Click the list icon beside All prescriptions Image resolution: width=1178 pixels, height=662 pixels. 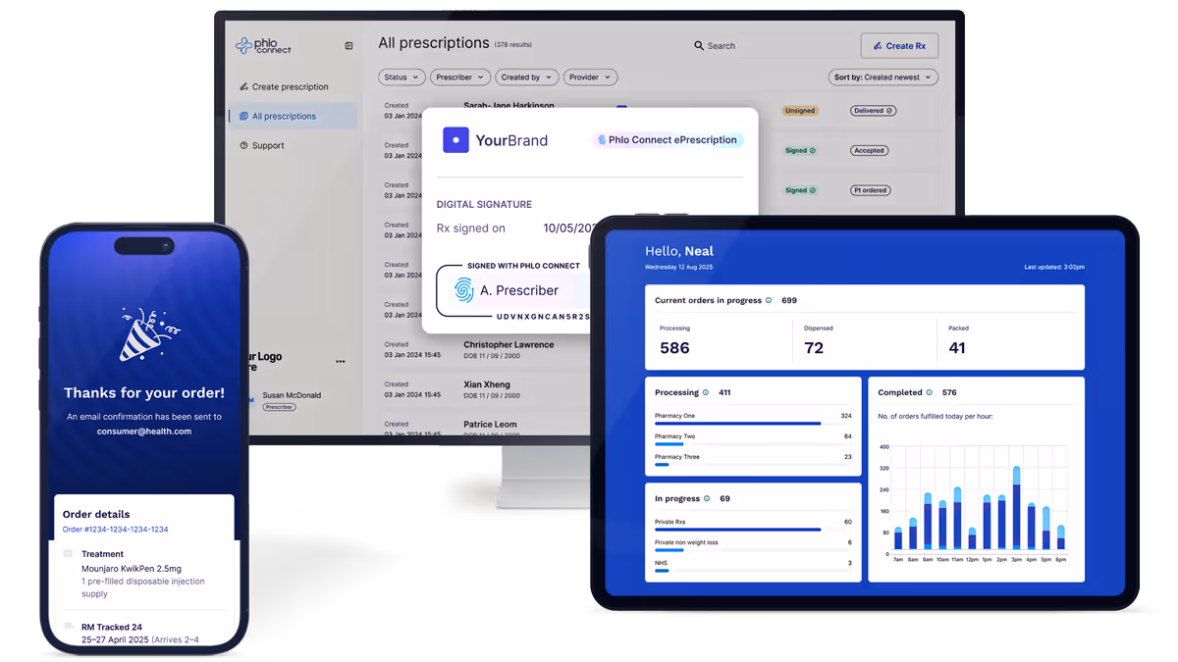click(243, 116)
